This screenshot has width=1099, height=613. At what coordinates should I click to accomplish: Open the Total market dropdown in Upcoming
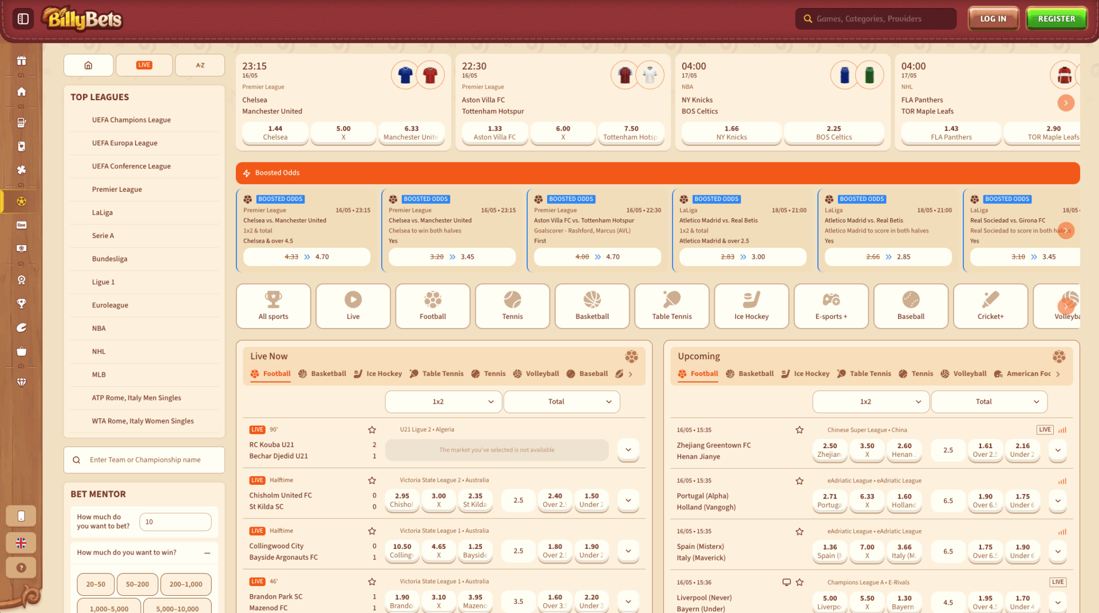(x=989, y=402)
